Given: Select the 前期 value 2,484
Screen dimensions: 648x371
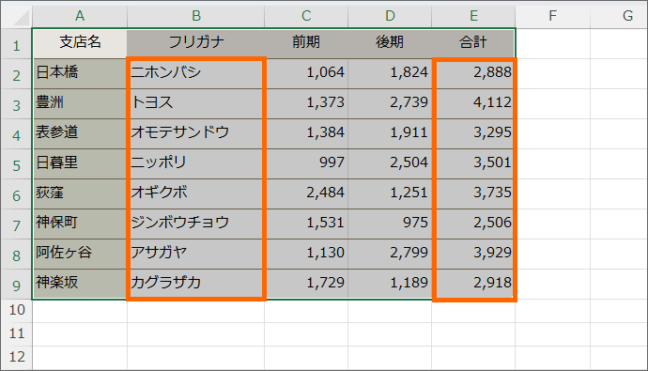Looking at the screenshot, I should coord(306,194).
